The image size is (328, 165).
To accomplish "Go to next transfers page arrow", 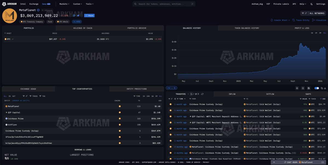I will point(198,94).
